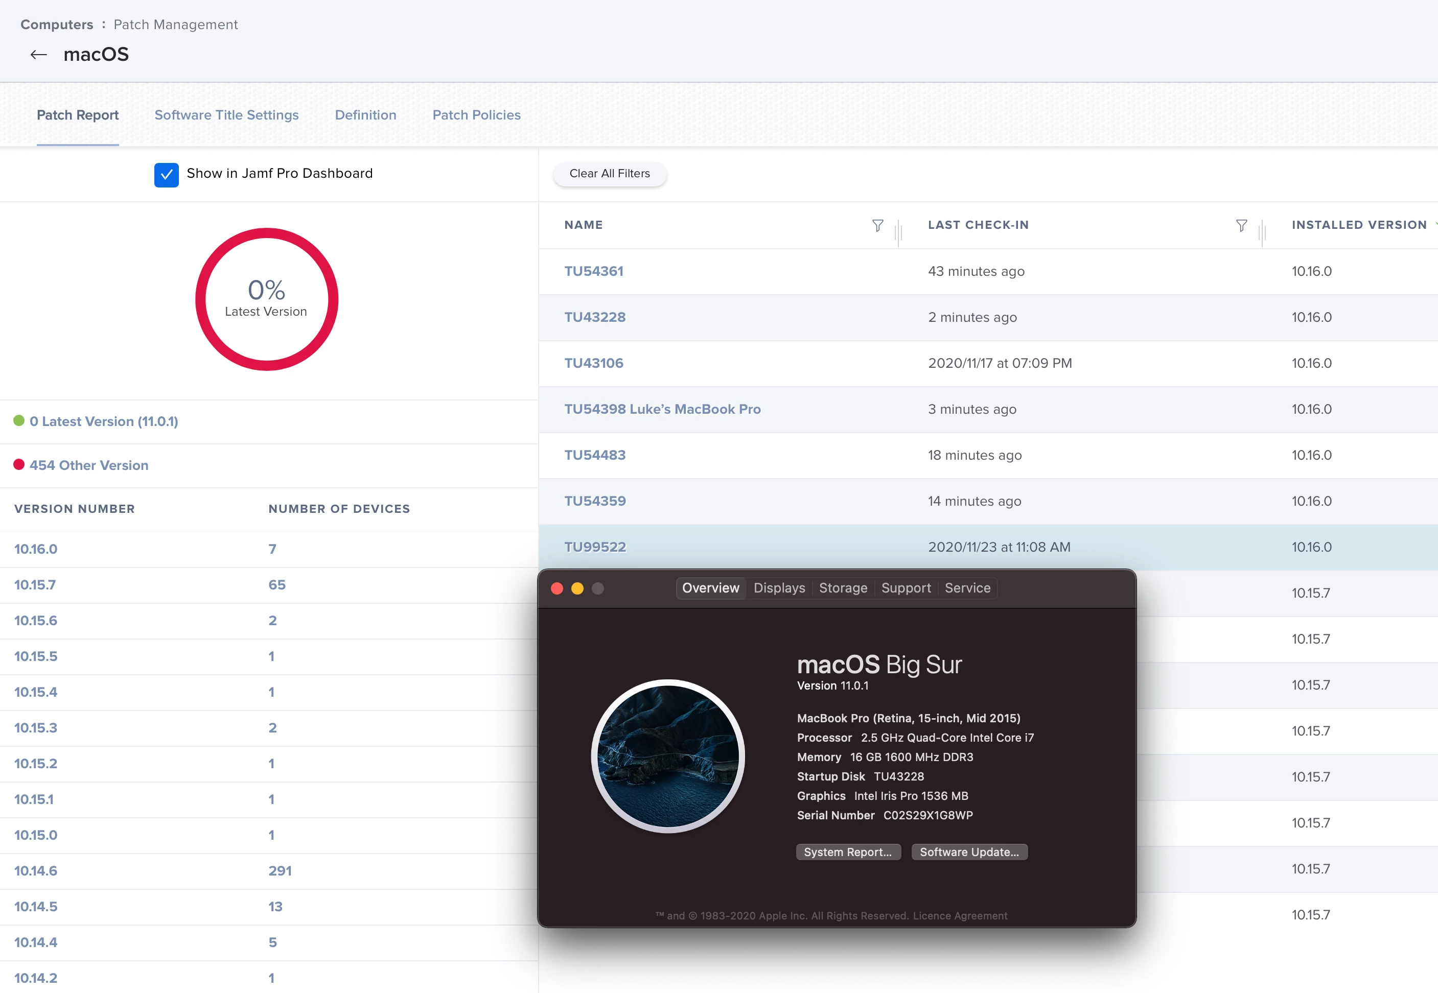Sort by the LAST CHECK-IN column header

978,225
